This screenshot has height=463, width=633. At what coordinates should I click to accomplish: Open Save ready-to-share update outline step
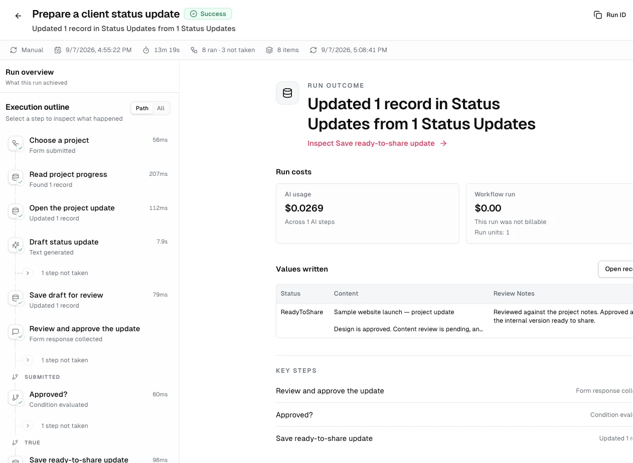coord(89,459)
